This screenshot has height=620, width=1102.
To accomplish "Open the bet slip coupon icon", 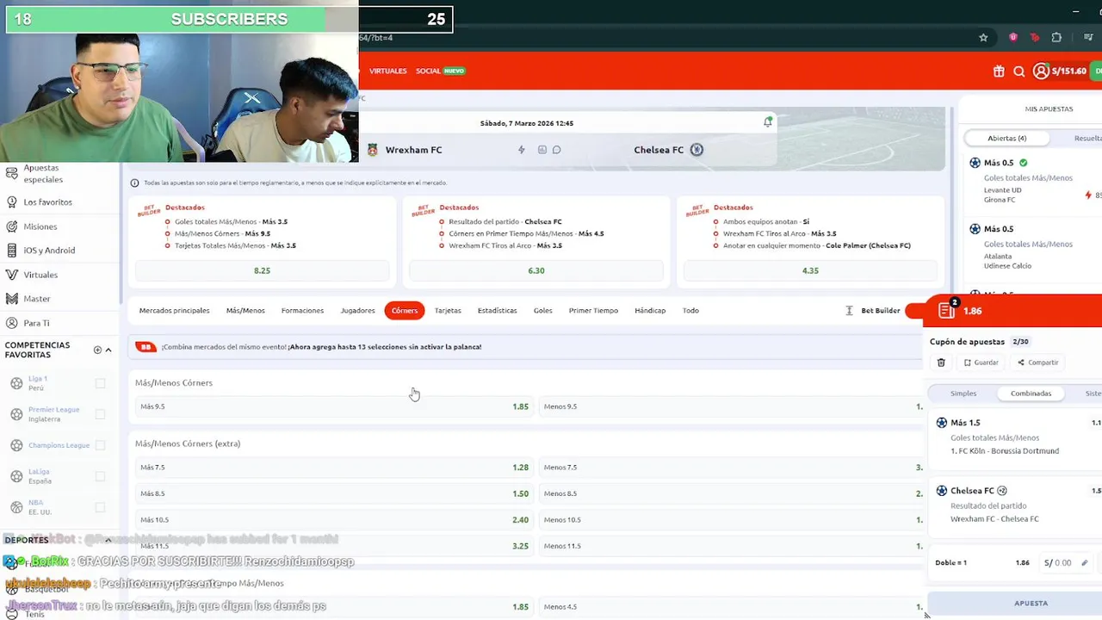I will (x=946, y=311).
